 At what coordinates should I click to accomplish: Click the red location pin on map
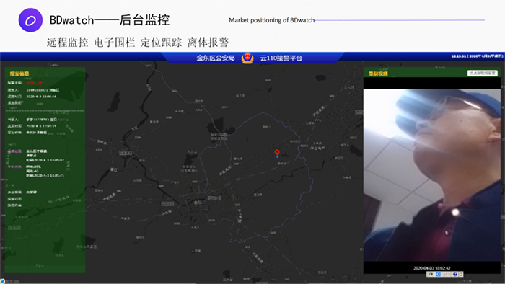(277, 153)
